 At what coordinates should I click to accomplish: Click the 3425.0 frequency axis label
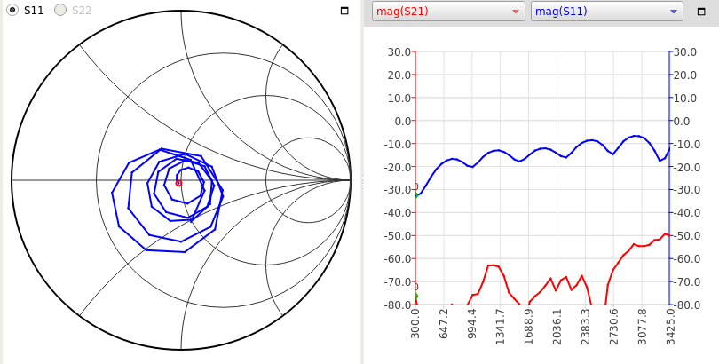point(670,326)
